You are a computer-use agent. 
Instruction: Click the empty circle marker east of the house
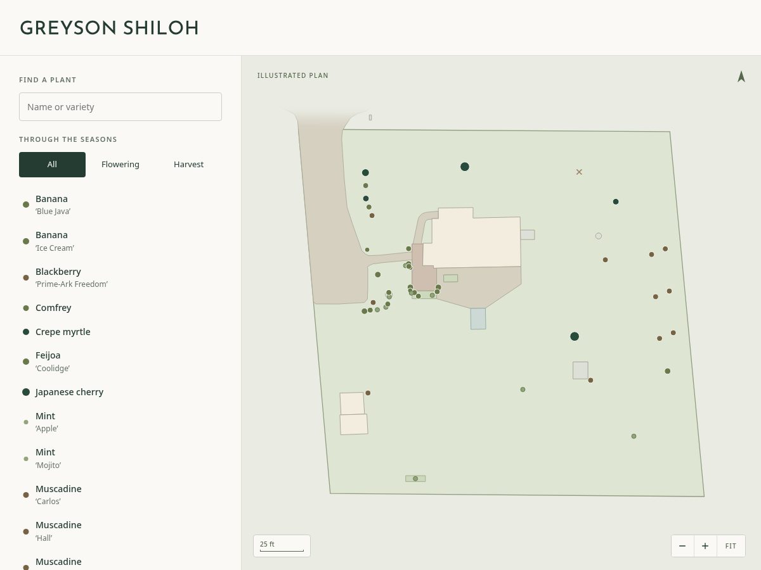click(x=598, y=236)
